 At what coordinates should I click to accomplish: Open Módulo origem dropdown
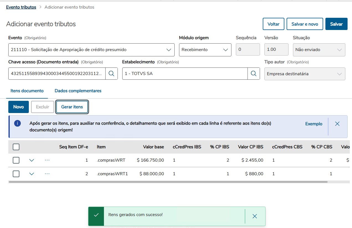pyautogui.click(x=205, y=50)
